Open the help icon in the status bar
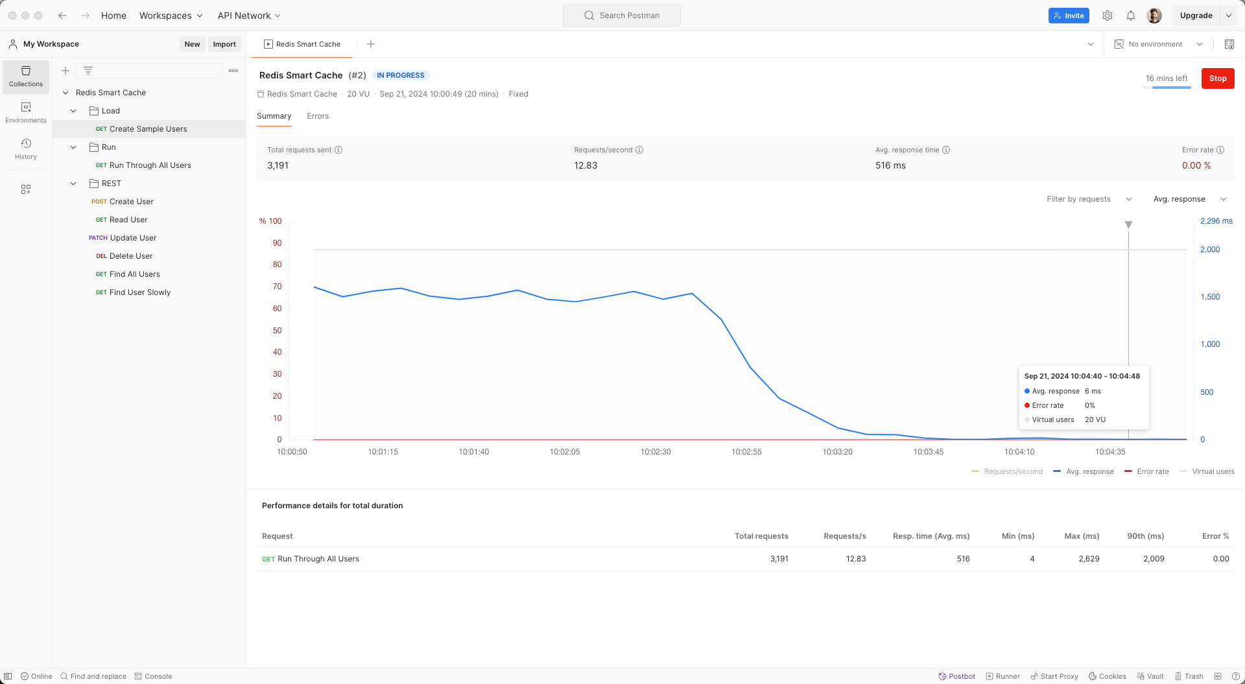This screenshot has height=684, width=1245. [1236, 676]
